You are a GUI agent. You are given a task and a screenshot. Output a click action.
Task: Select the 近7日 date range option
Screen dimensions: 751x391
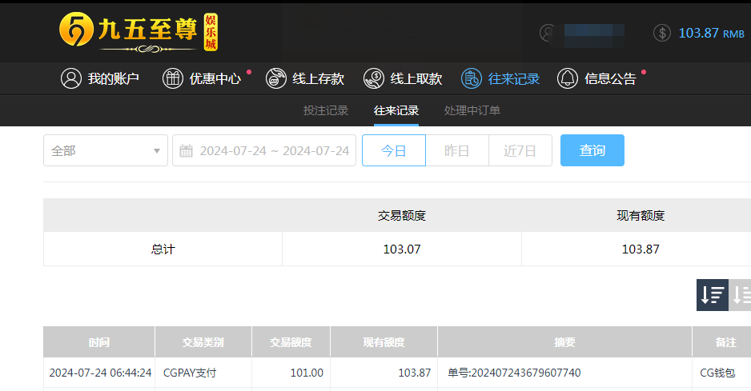520,150
